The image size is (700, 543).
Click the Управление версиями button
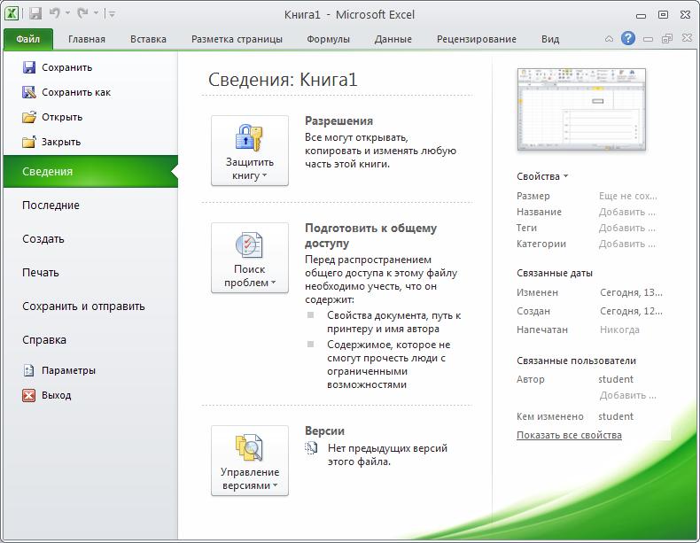(x=250, y=461)
